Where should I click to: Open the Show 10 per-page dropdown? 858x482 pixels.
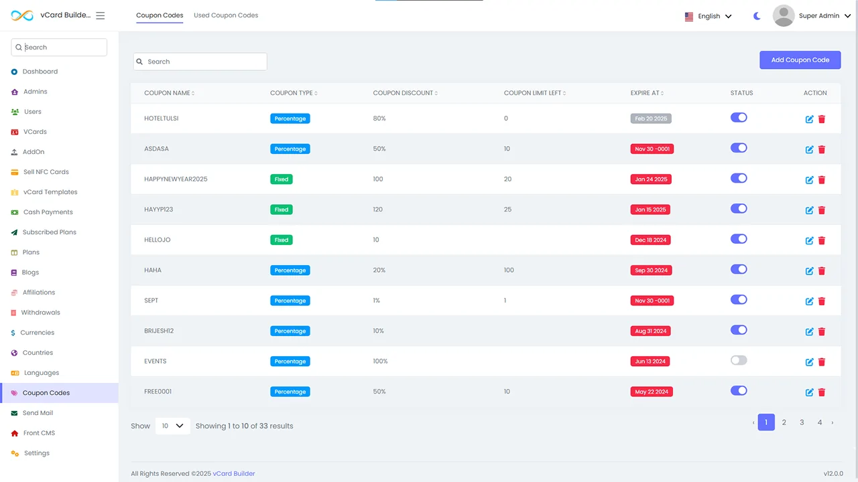(172, 426)
